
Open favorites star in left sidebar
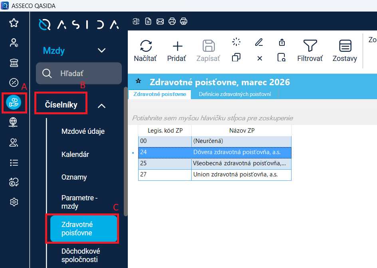tap(14, 23)
